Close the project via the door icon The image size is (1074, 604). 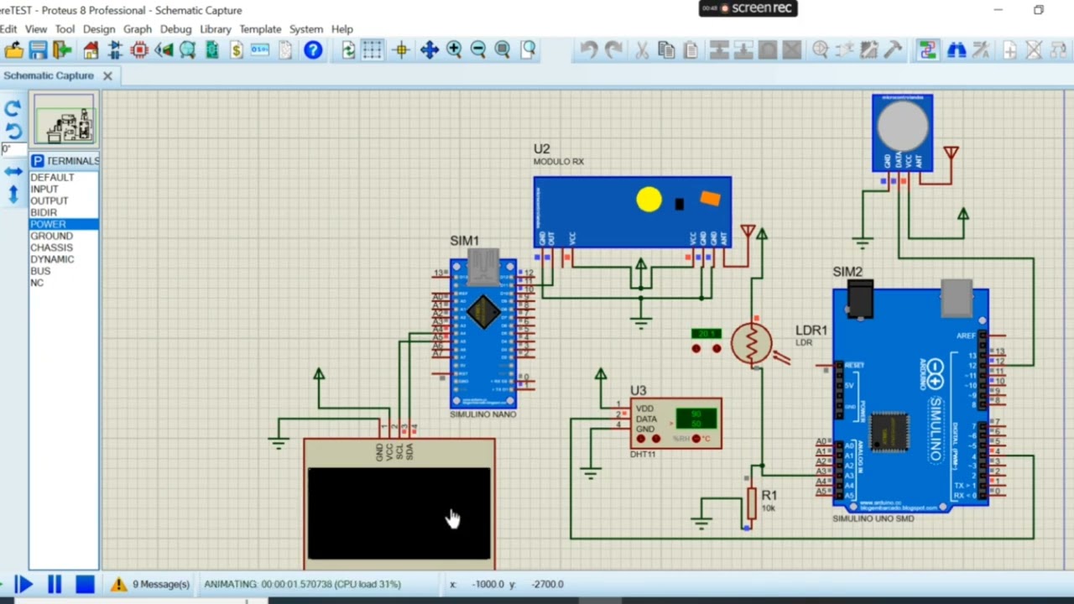click(62, 50)
